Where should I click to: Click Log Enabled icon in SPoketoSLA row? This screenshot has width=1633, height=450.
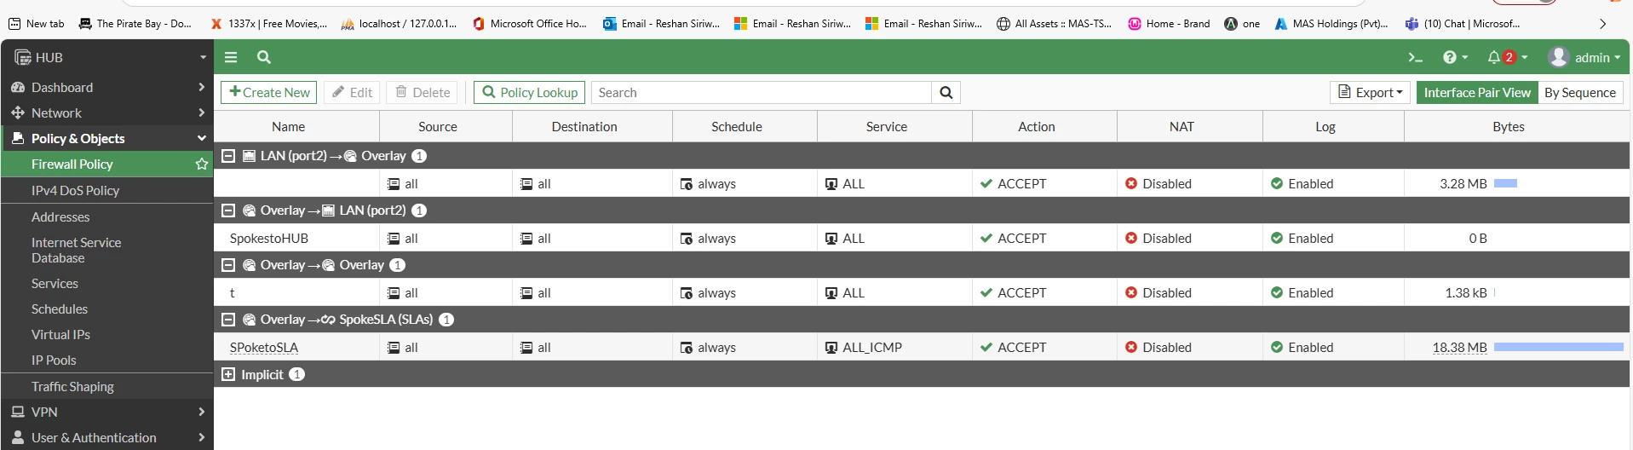click(1277, 347)
